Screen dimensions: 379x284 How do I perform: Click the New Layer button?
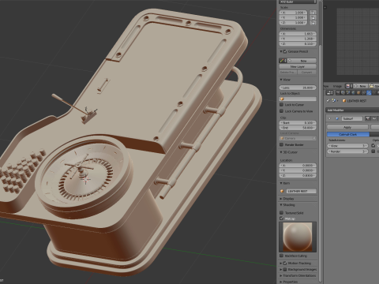(x=298, y=67)
